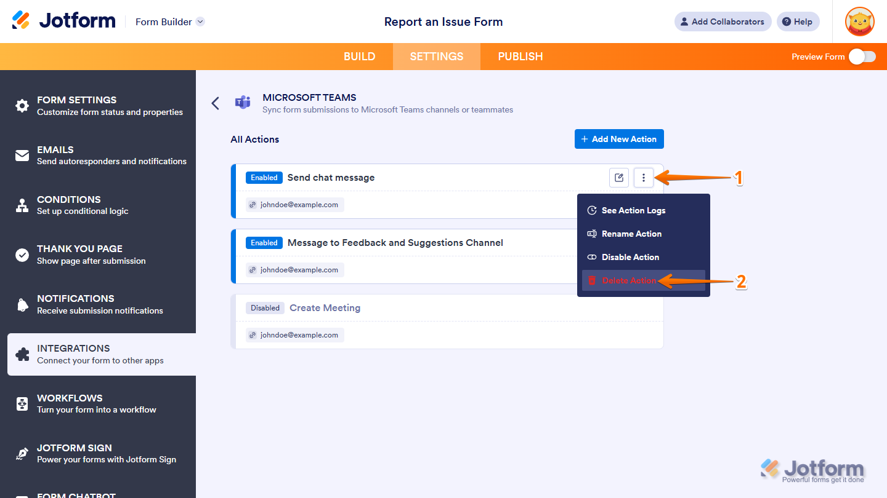Click the Thank You Page checkmark icon

point(22,254)
